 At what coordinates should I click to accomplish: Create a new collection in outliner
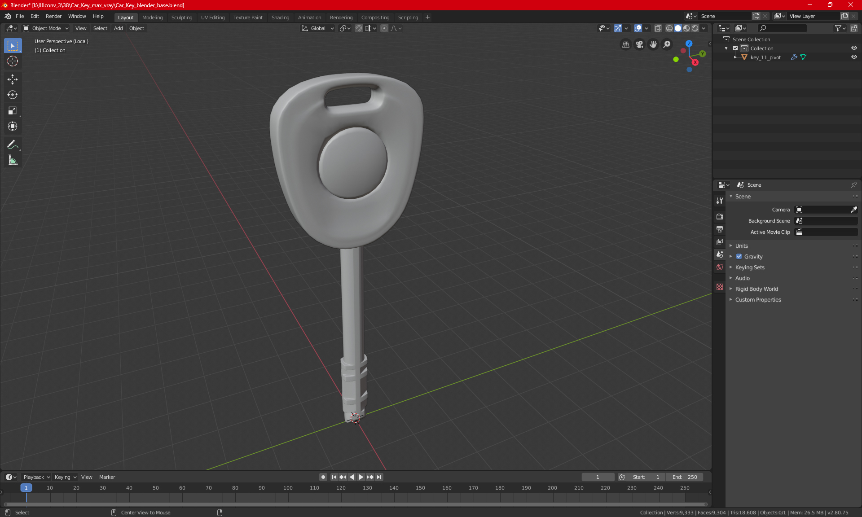(x=853, y=28)
